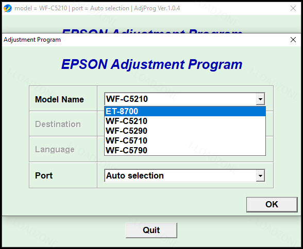The height and width of the screenshot is (249, 303).
Task: Click the Model Name label
Action: 59,99
